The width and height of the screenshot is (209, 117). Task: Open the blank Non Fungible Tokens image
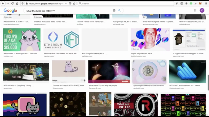(104, 40)
